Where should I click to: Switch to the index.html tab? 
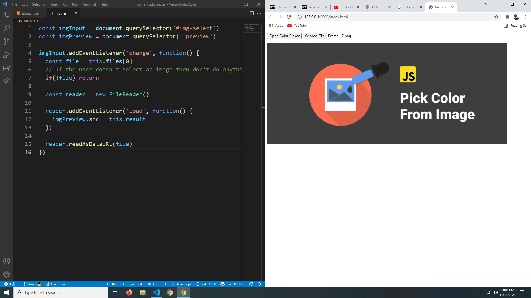pyautogui.click(x=30, y=13)
